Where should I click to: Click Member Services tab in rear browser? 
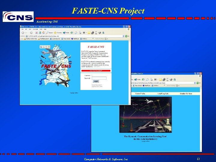click(186, 94)
